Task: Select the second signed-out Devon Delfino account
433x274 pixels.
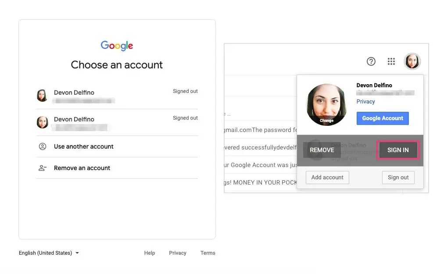Action: point(117,123)
